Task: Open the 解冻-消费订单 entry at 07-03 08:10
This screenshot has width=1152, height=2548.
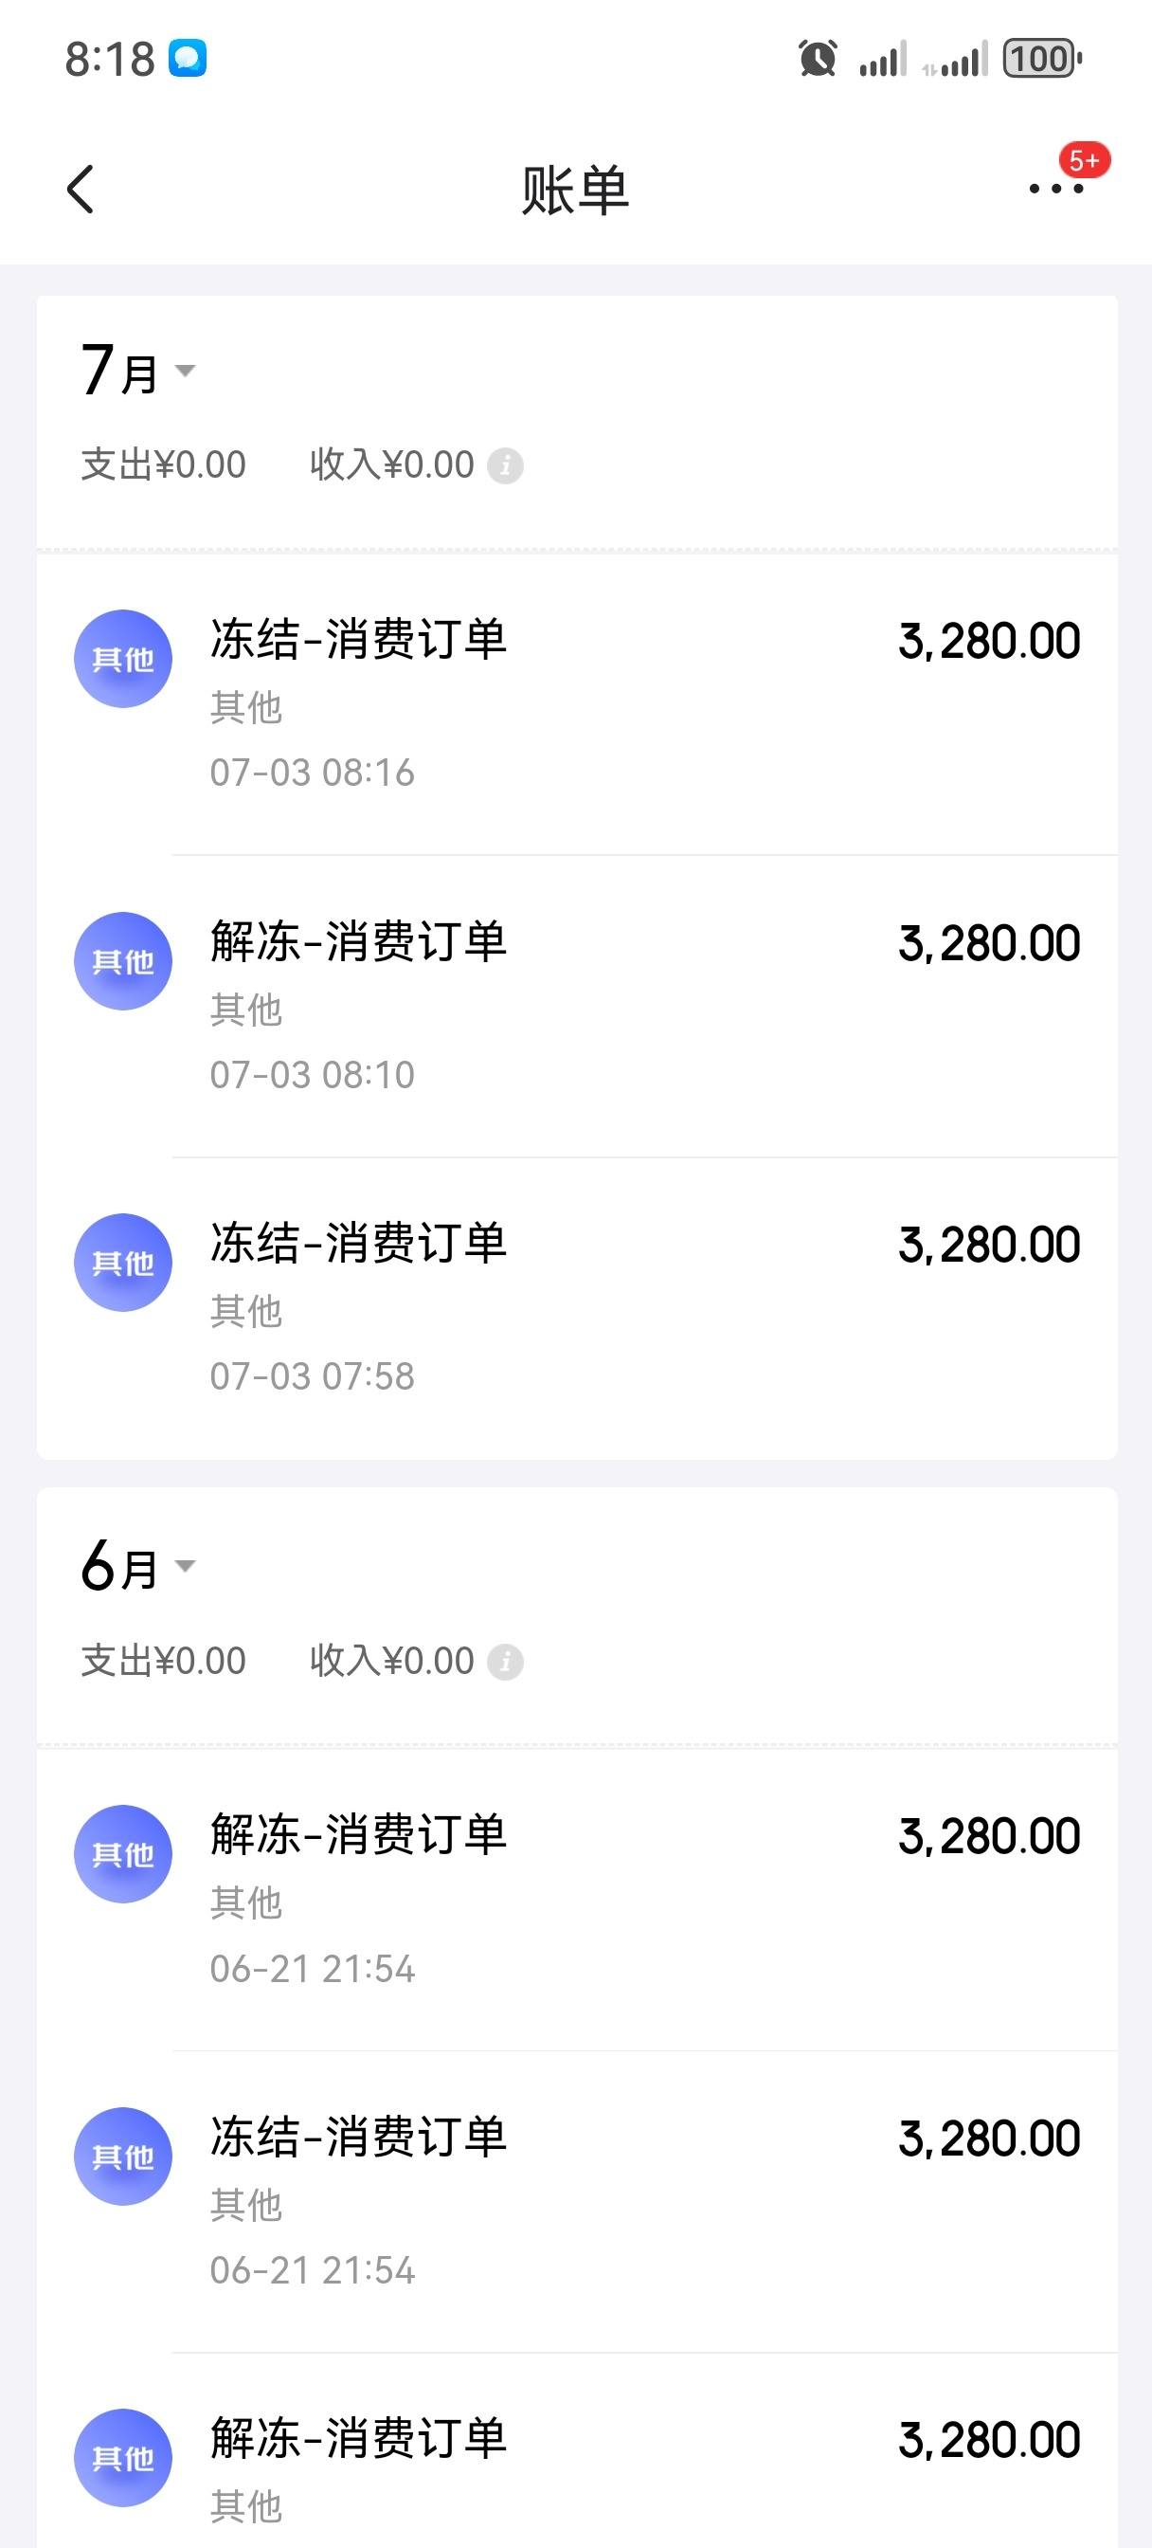Action: click(577, 1006)
